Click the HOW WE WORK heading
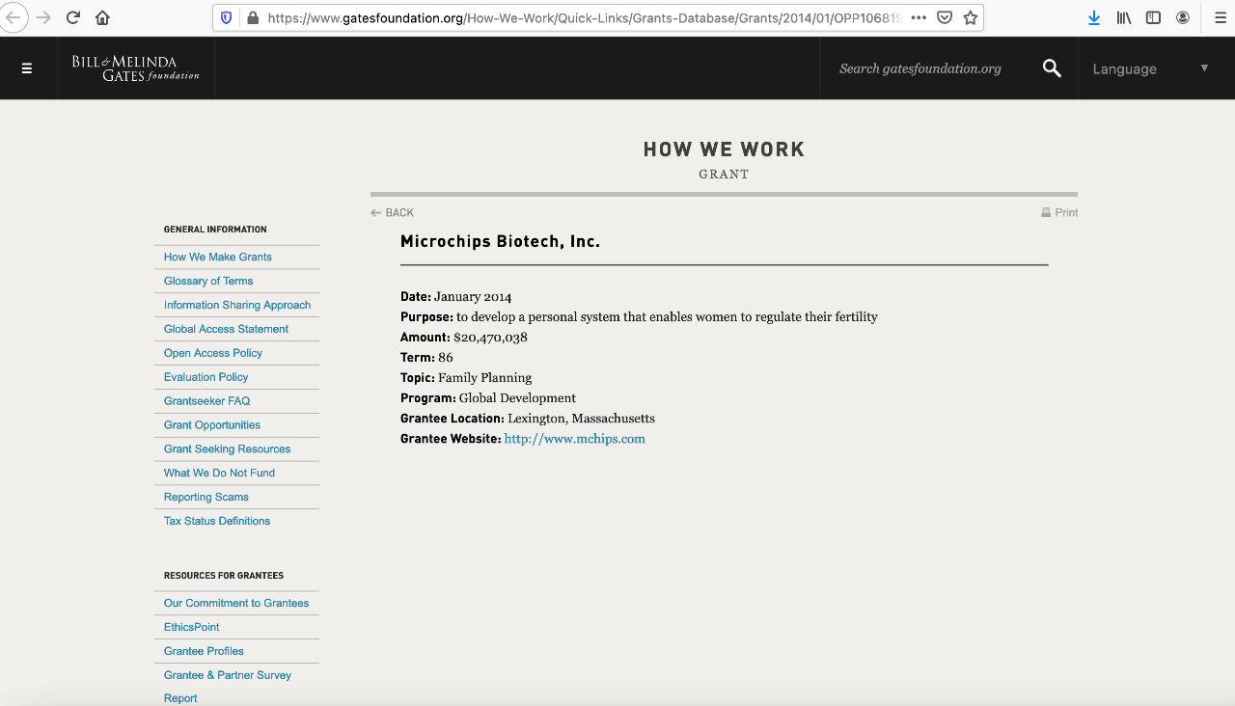This screenshot has width=1235, height=706. [x=724, y=149]
